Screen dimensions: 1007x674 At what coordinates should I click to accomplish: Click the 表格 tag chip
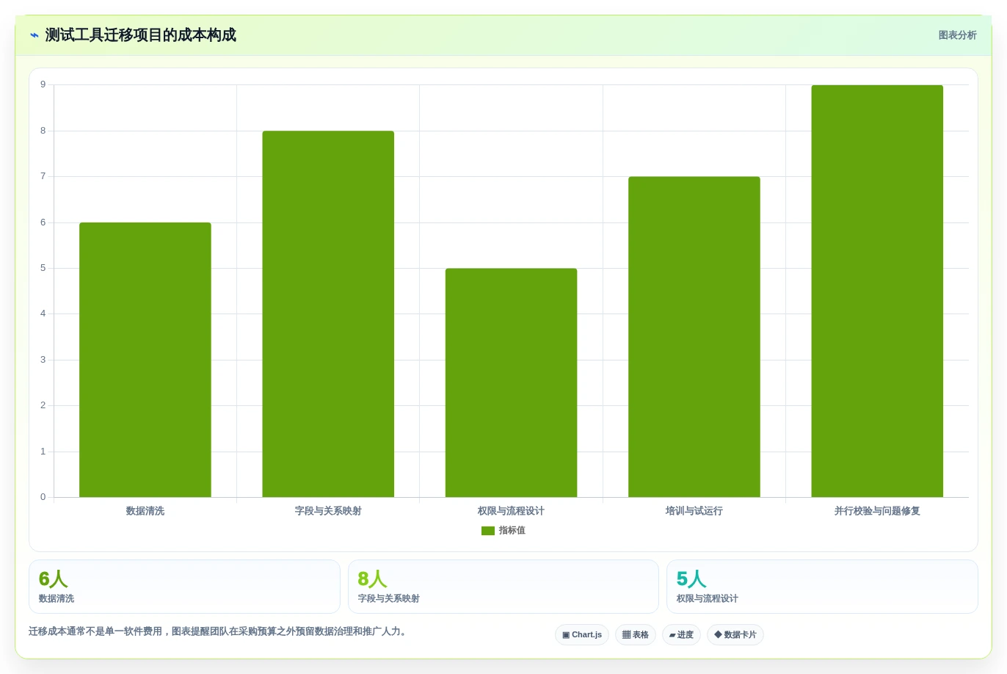[x=636, y=634]
